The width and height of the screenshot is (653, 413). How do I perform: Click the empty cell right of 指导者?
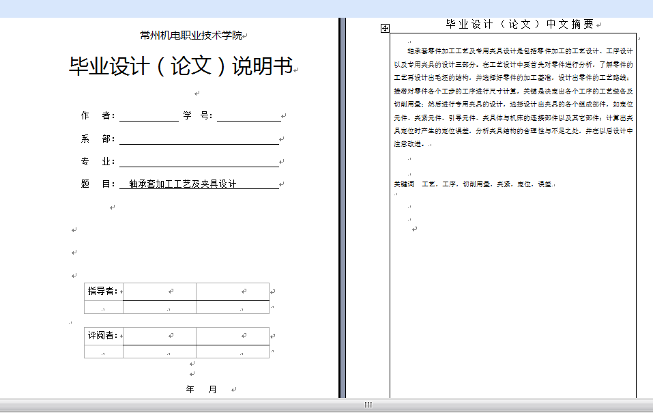[x=160, y=291]
